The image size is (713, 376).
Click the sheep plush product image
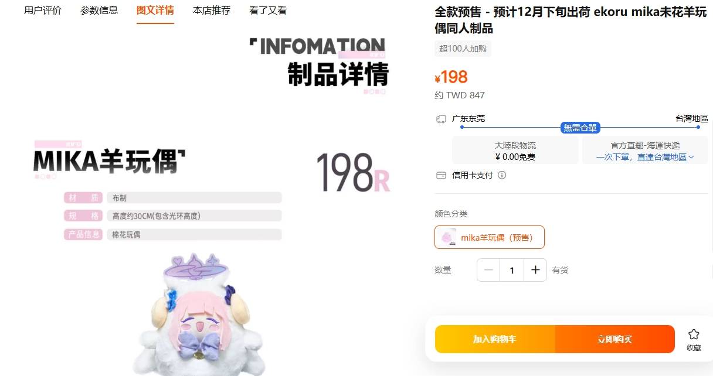point(192,314)
